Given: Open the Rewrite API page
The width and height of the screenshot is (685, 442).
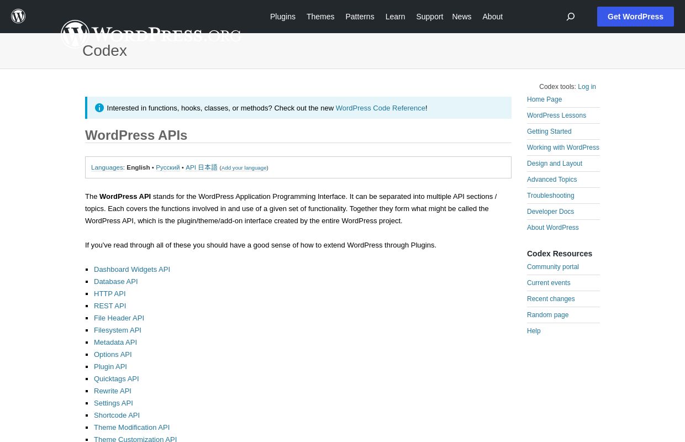Looking at the screenshot, I should (x=113, y=391).
